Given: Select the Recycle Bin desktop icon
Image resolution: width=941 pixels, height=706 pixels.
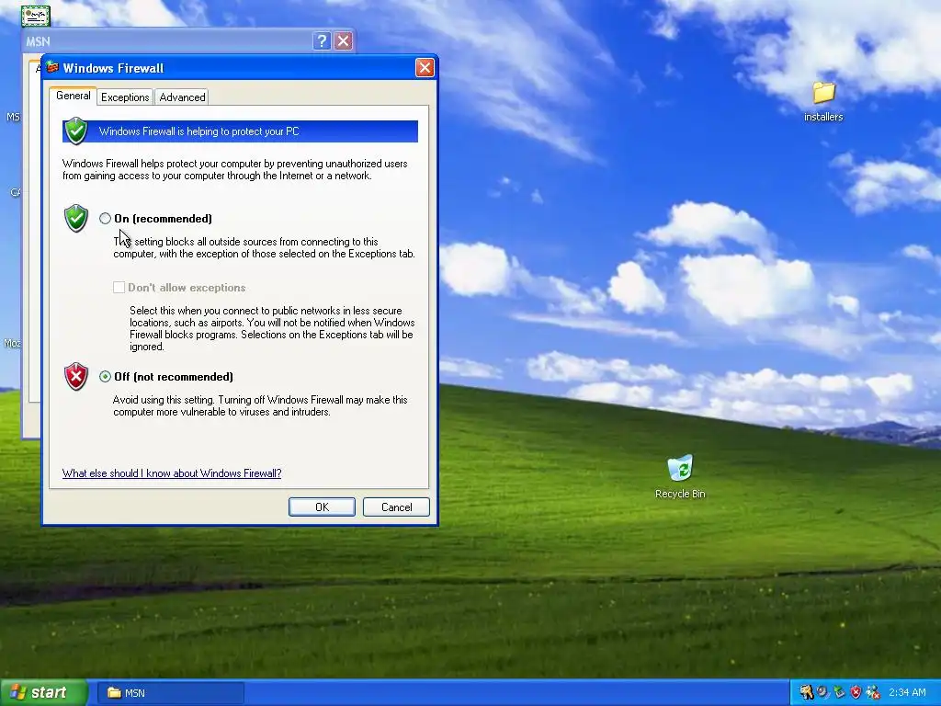Looking at the screenshot, I should 680,468.
